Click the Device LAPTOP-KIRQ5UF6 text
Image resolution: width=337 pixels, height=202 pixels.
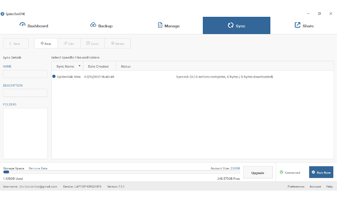pos(82,187)
